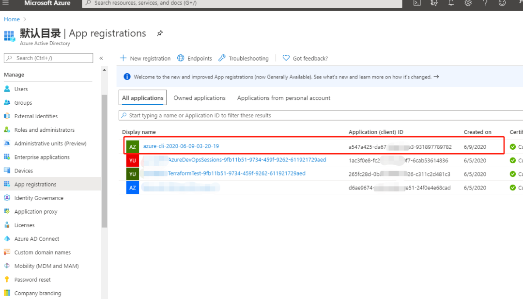523x299 pixels.
Task: Click the Azure AD Connect icon
Action: (7, 238)
